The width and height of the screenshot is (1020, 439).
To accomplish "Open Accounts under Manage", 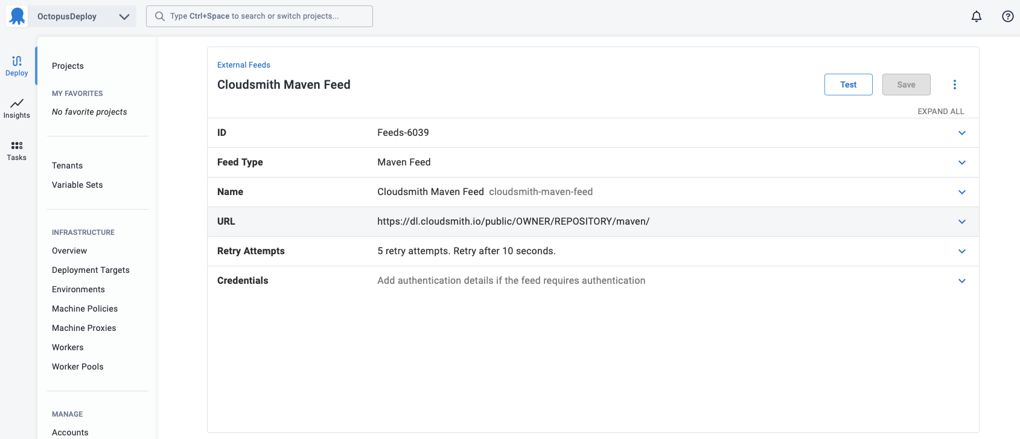I will 70,432.
